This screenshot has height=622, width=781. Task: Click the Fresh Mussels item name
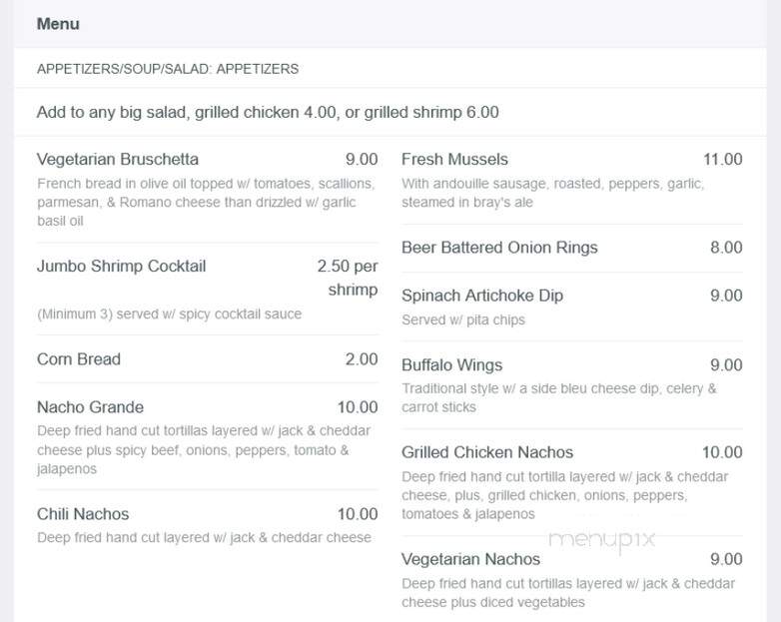coord(454,160)
